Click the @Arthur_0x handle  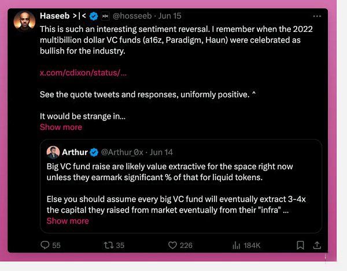122,152
